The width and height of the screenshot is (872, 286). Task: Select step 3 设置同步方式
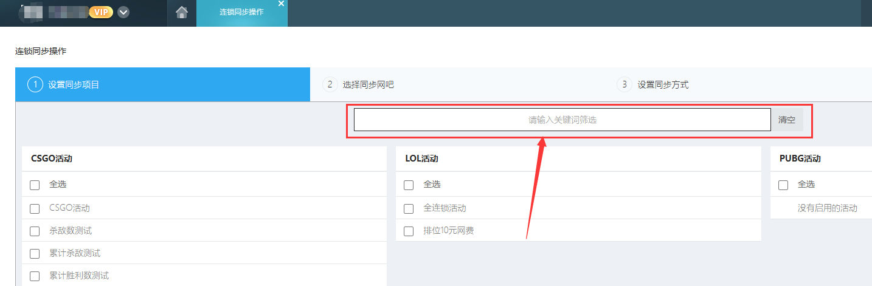click(653, 84)
